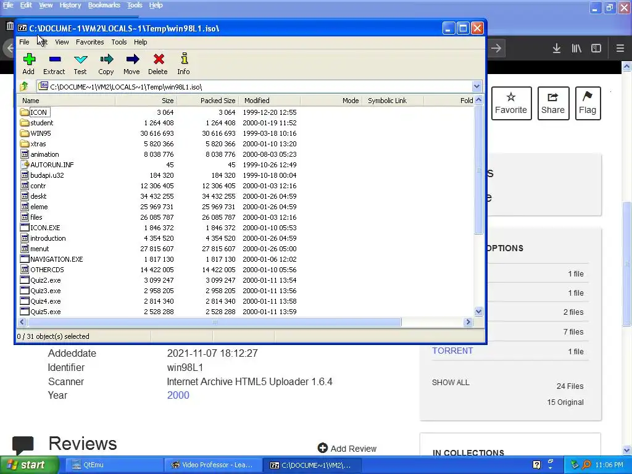Click the magnifier tray icon in taskbar
The width and height of the screenshot is (632, 474).
586,465
